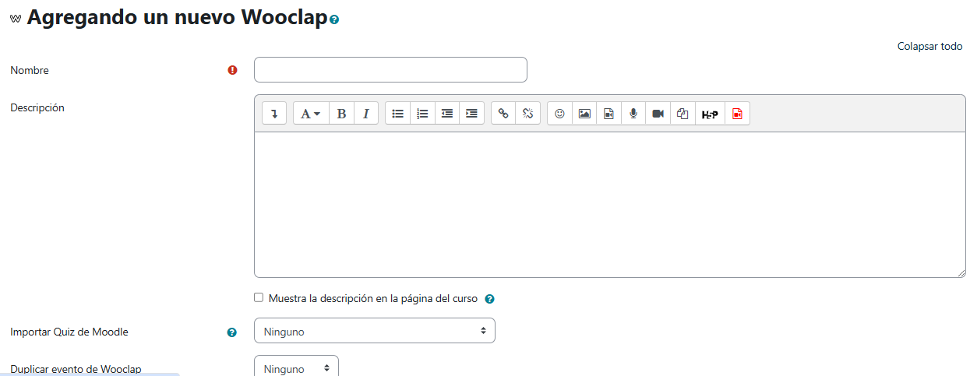Open help for showing description on course page

point(490,299)
